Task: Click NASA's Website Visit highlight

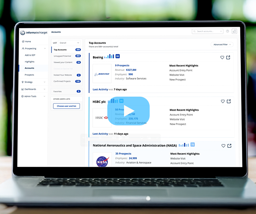Action: 178,158
